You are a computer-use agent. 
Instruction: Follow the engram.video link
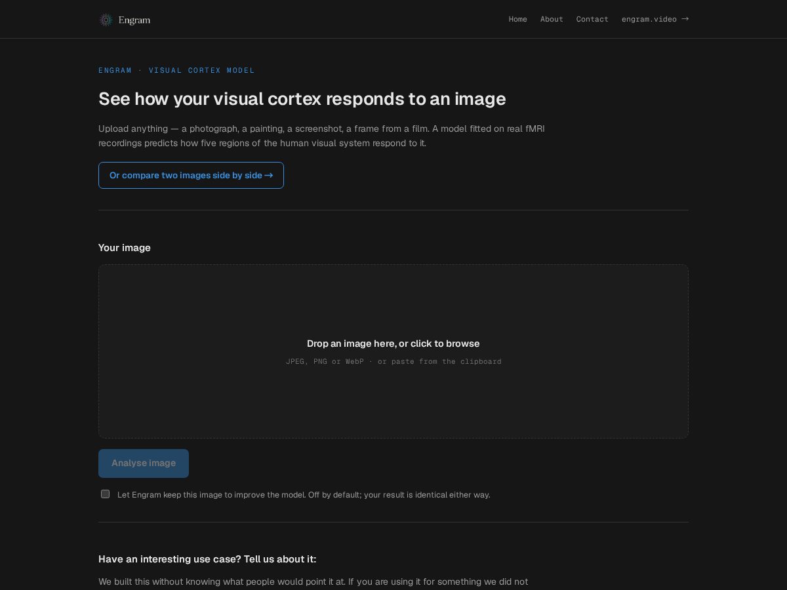tap(655, 19)
